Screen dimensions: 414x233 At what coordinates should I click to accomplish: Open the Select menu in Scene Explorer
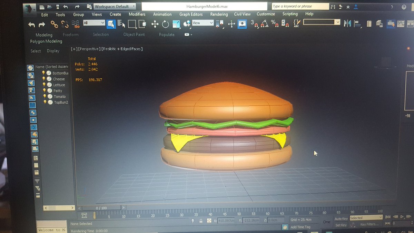tap(36, 51)
